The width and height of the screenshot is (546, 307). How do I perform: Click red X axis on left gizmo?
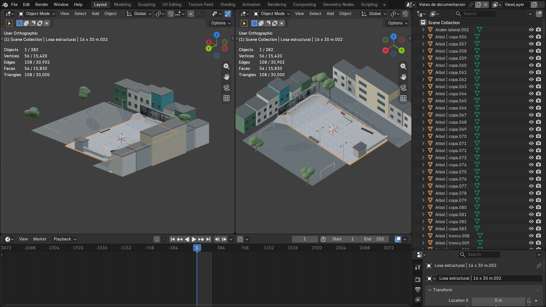coord(208,42)
